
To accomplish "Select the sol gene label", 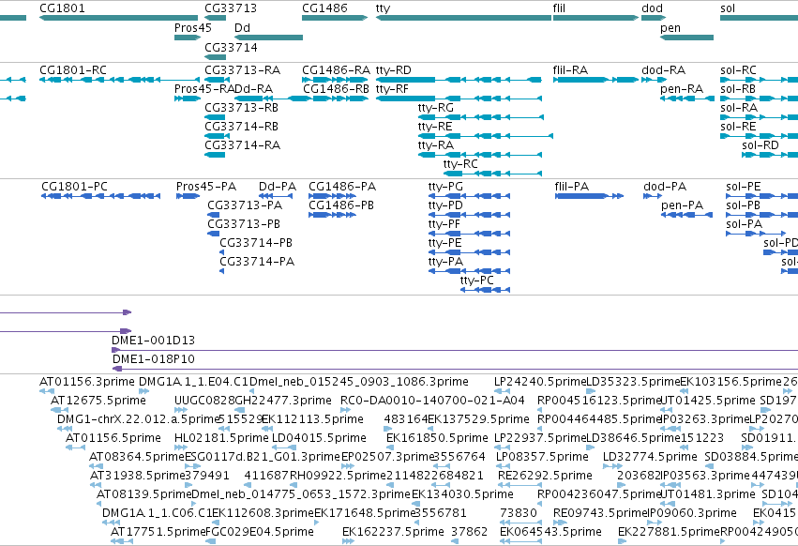I will click(728, 8).
